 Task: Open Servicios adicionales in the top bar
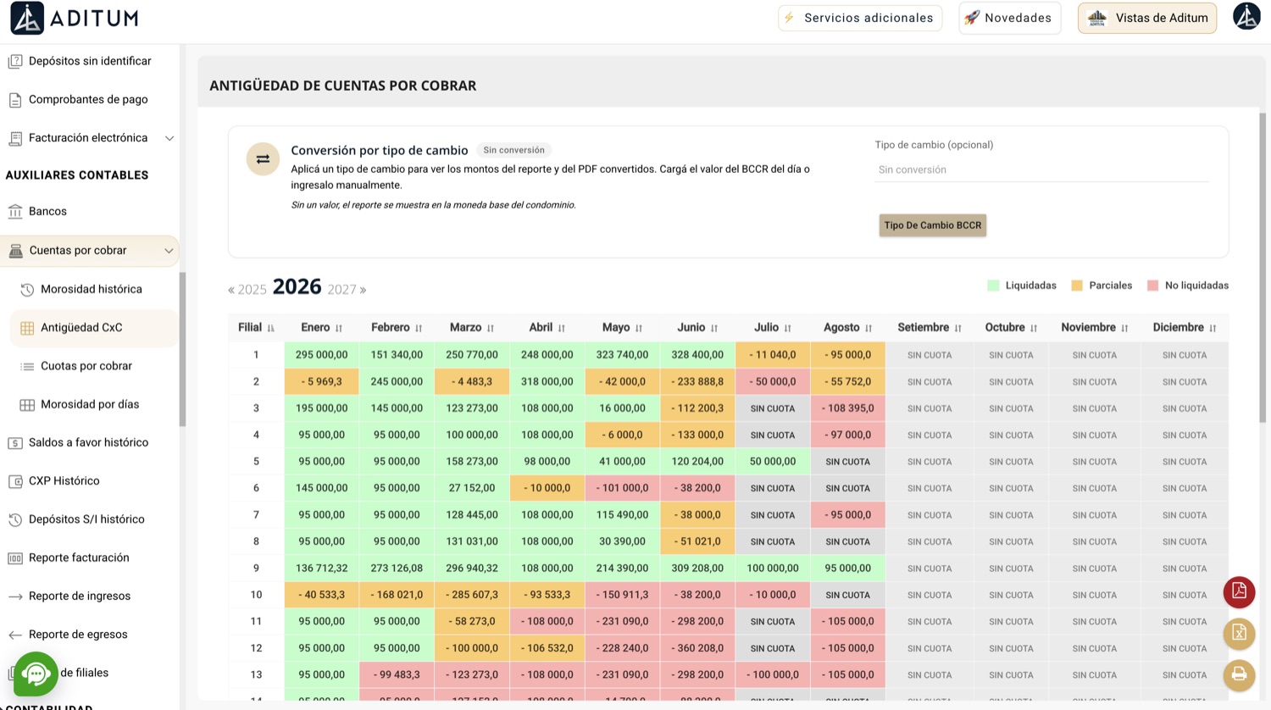pos(860,18)
